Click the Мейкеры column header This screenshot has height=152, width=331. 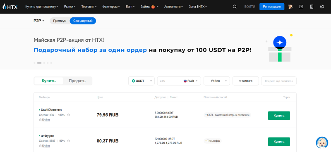(45, 97)
